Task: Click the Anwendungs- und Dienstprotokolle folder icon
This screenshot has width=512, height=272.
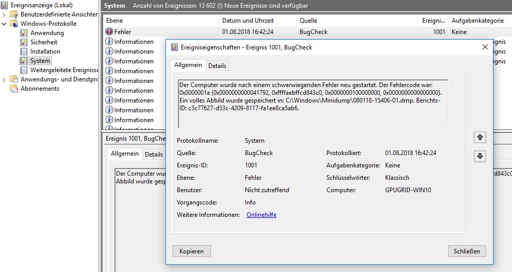Action: 14,79
